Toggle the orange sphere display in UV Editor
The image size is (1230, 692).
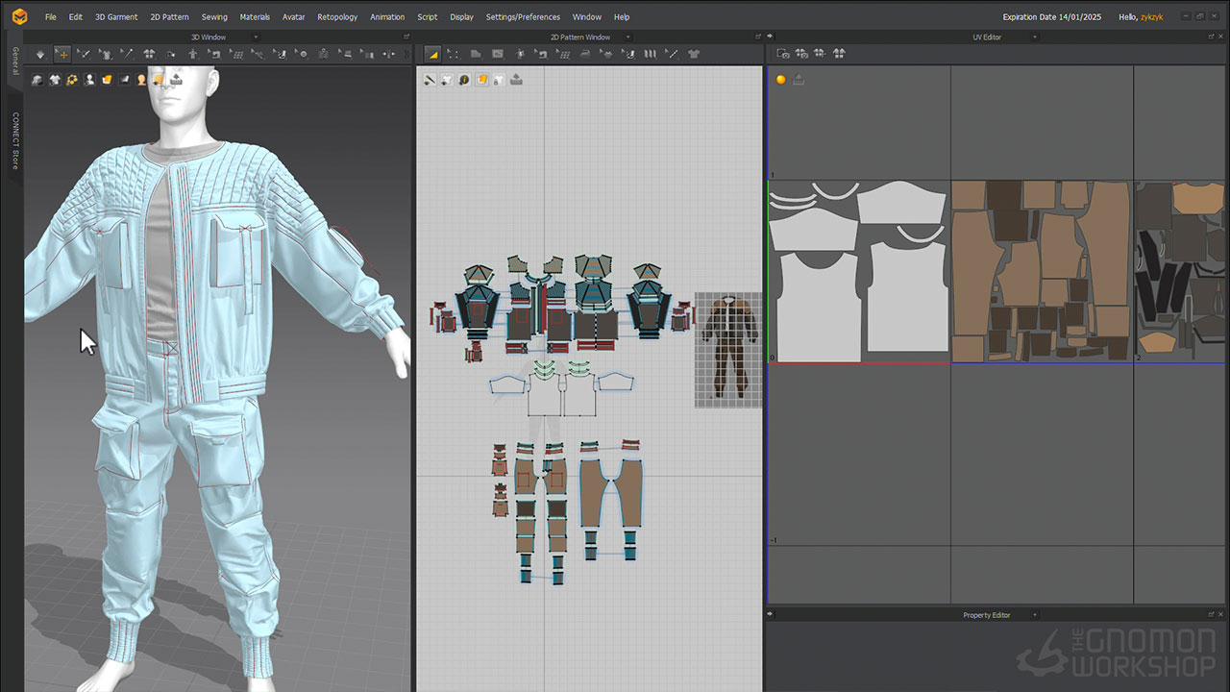point(780,80)
